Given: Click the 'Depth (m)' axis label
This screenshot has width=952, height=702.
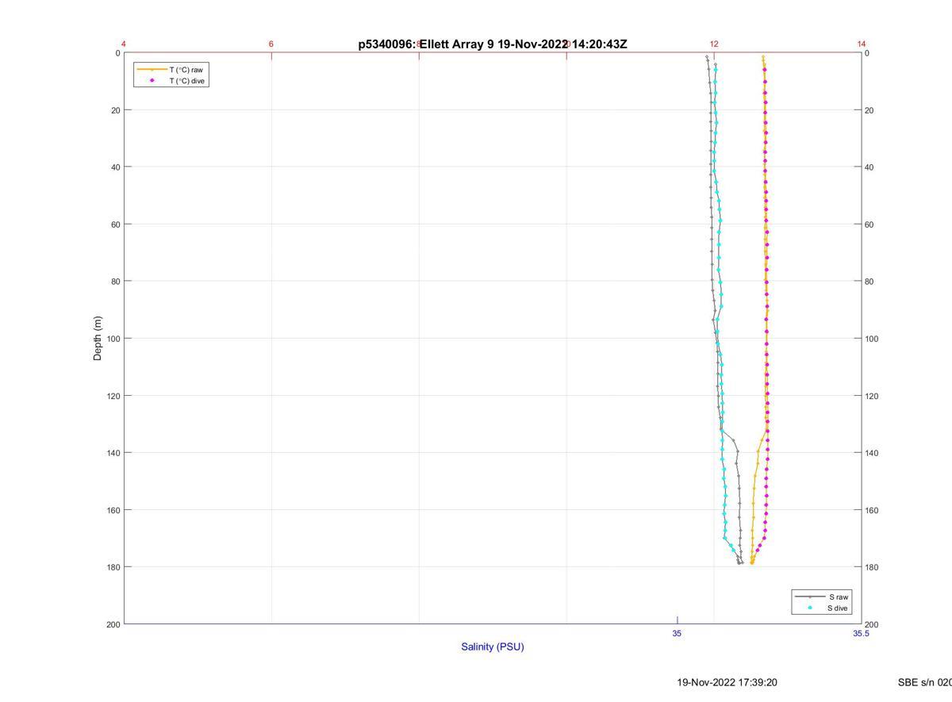Looking at the screenshot, I should pos(98,339).
